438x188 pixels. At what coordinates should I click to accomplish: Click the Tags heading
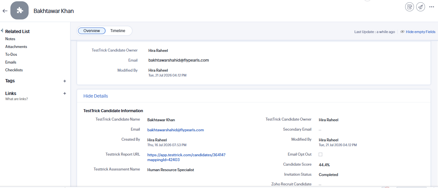pos(10,81)
